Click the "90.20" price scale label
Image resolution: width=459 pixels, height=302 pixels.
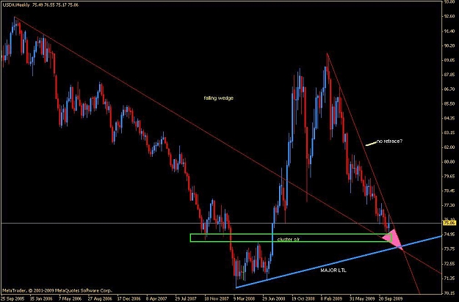click(449, 46)
